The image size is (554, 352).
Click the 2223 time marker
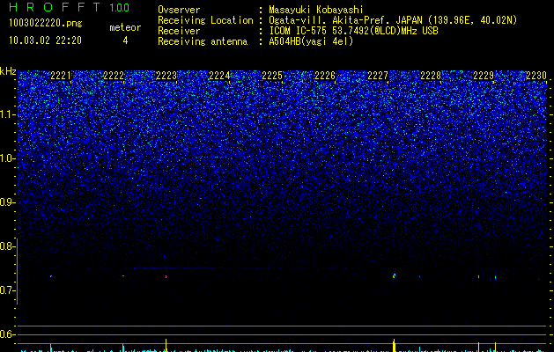166,76
